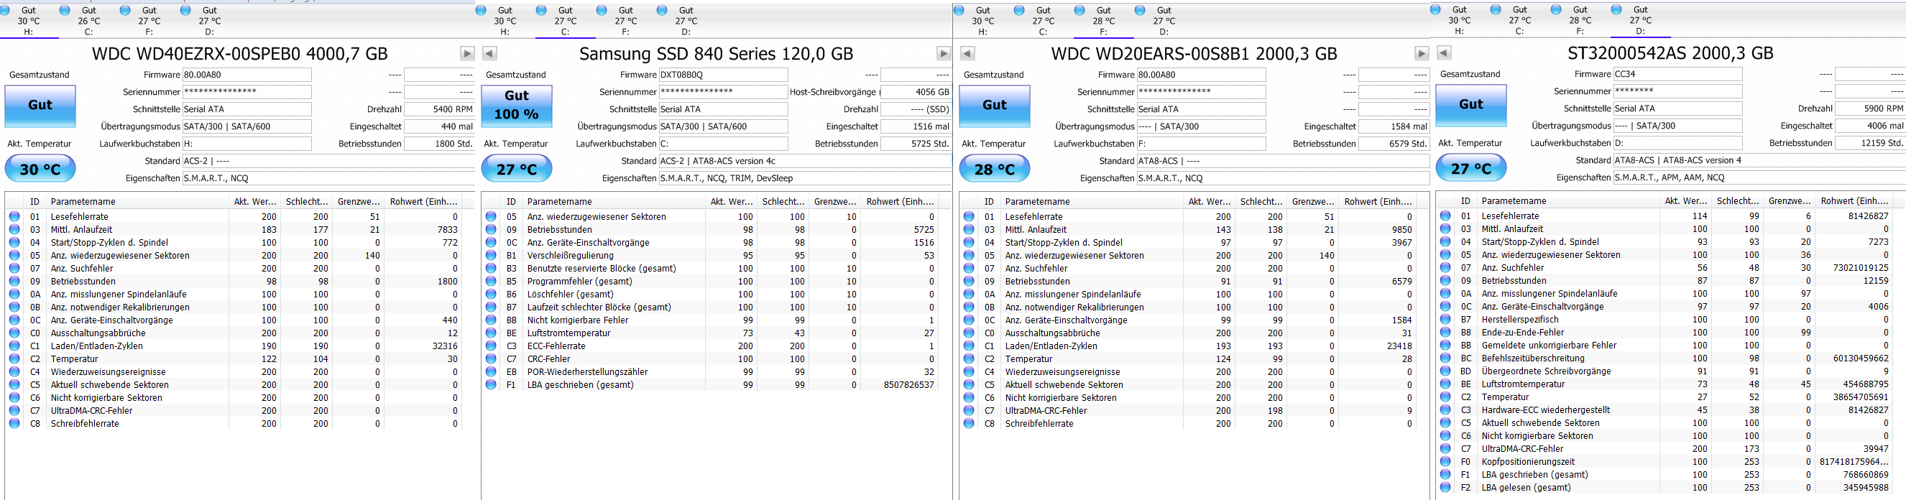This screenshot has height=500, width=1906.
Task: Select D: disk tab in Samsung SSD 840 window
Action: point(686,21)
